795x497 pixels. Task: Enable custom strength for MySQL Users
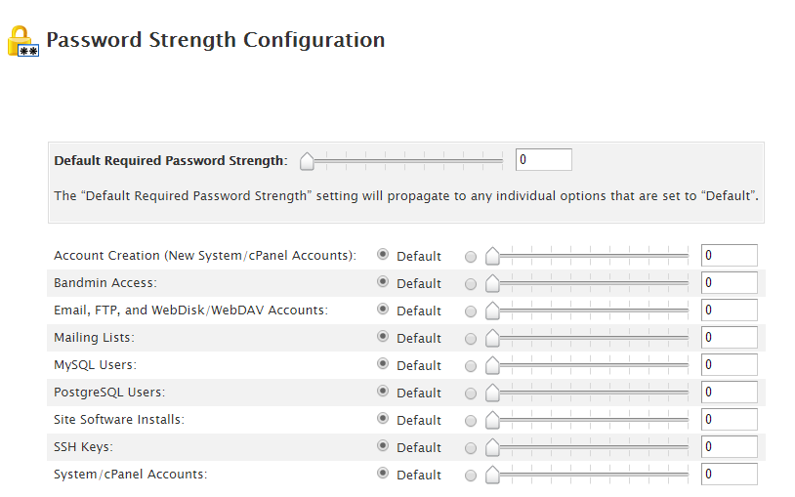(472, 366)
